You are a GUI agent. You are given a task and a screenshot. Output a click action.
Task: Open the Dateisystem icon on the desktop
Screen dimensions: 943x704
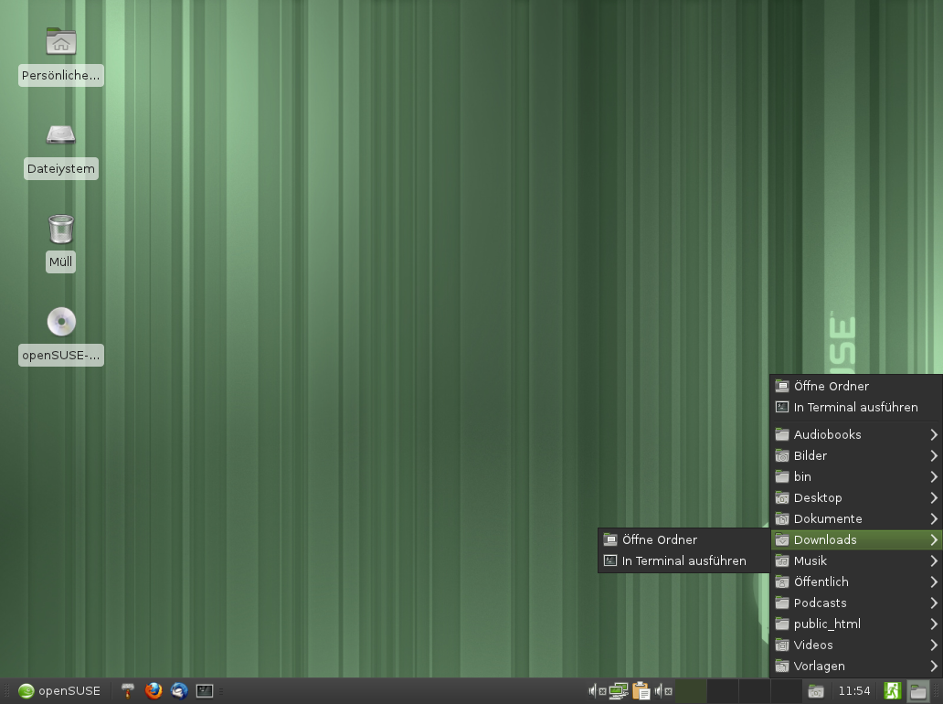pos(60,134)
